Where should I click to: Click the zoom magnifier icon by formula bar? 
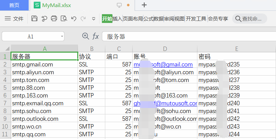[x=86, y=36]
